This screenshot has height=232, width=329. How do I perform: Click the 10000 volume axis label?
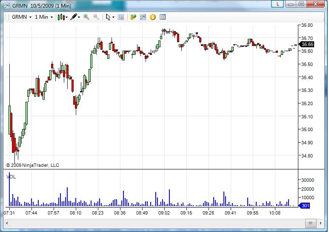(x=308, y=198)
